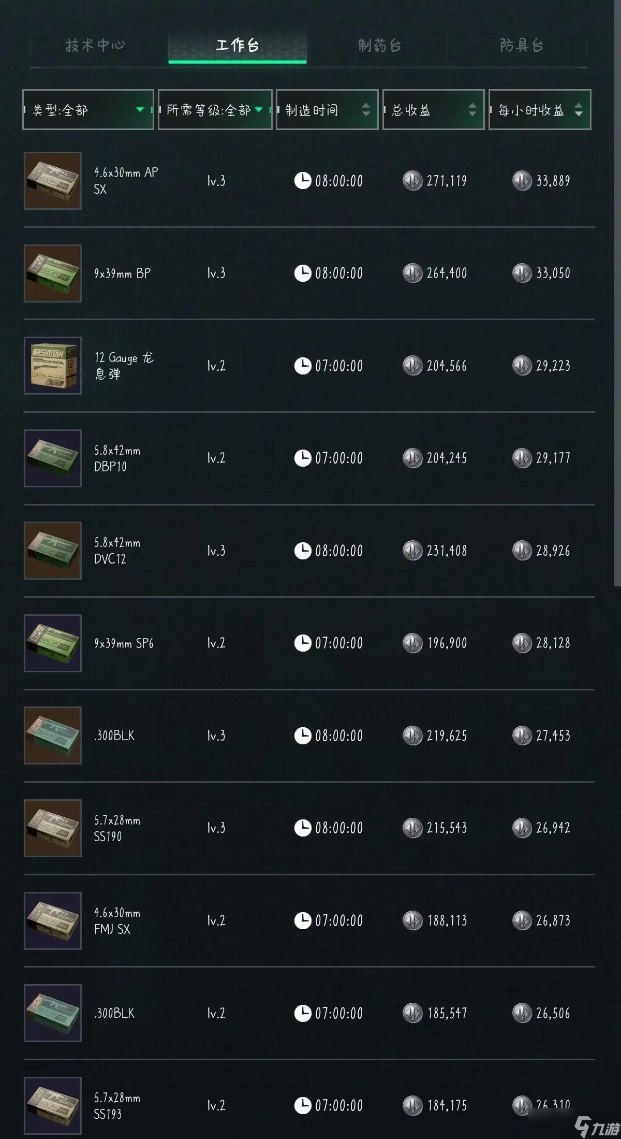Sort the list by 总收益
This screenshot has height=1139, width=621.
[x=433, y=110]
